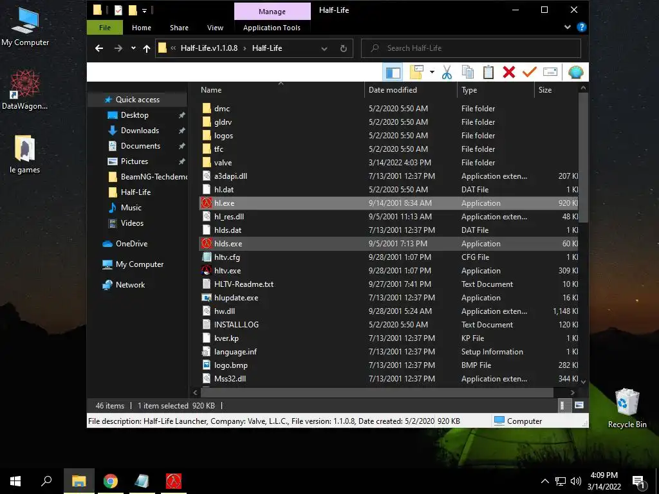The width and height of the screenshot is (659, 494).
Task: Select Quick access in navigation pane
Action: (x=138, y=100)
